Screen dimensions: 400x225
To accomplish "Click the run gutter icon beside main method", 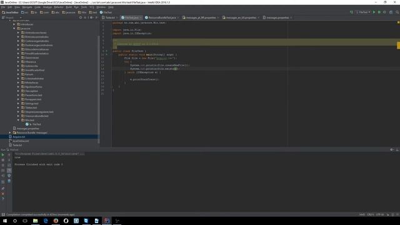I will 107,54.
